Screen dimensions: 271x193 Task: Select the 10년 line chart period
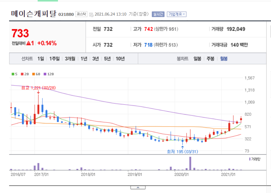[x=120, y=59]
